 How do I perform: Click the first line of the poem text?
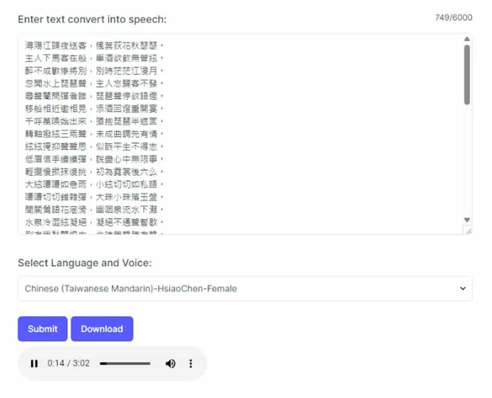pyautogui.click(x=94, y=46)
